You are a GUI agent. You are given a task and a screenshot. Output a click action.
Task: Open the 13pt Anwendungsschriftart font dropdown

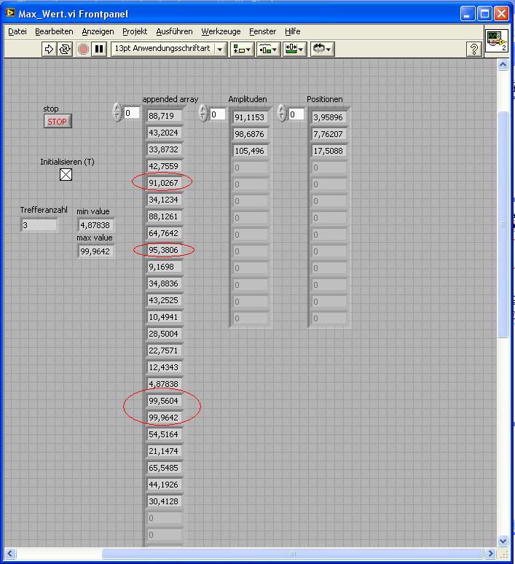tap(169, 49)
